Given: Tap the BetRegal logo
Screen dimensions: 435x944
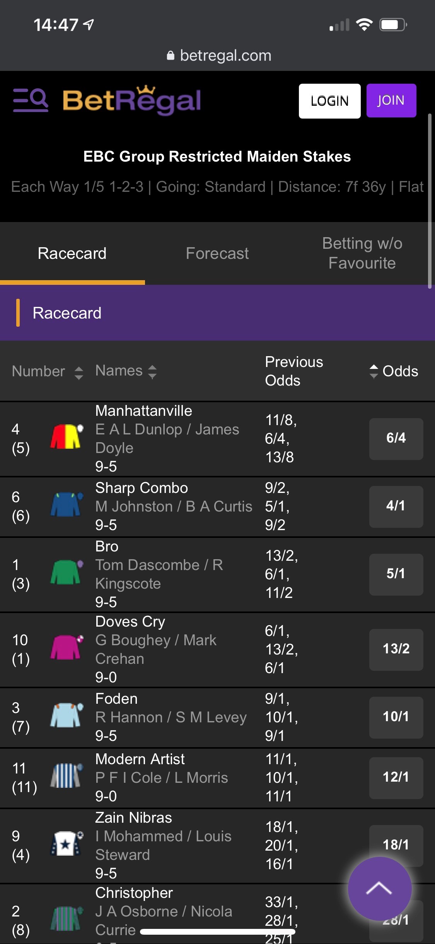Looking at the screenshot, I should (x=132, y=101).
